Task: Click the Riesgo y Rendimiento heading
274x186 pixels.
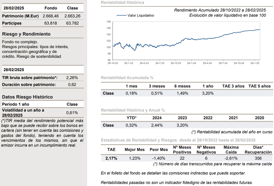Action: pos(26,34)
